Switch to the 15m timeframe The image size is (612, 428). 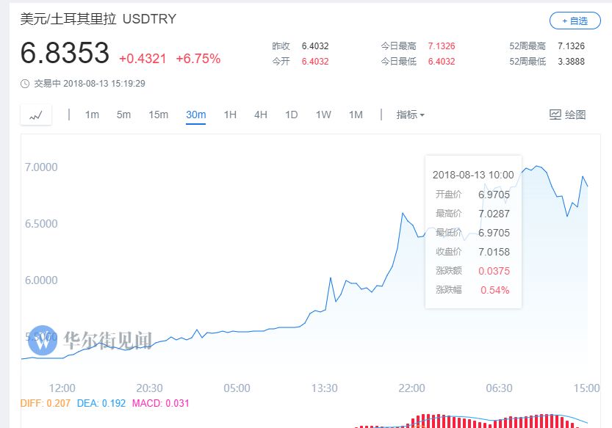click(x=158, y=115)
